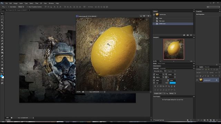The image size is (221, 124).
Task: Open the anti-aliasing Sharp dropdown
Action: pos(172,93)
